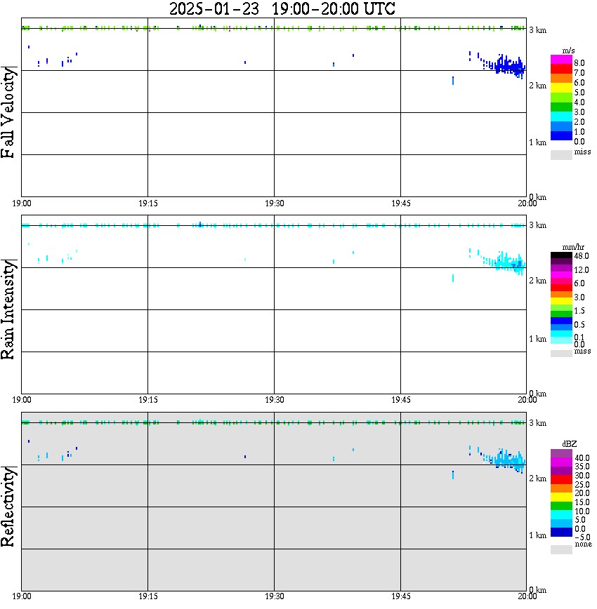Click the '40.0' value in dBZ legend

(x=582, y=458)
